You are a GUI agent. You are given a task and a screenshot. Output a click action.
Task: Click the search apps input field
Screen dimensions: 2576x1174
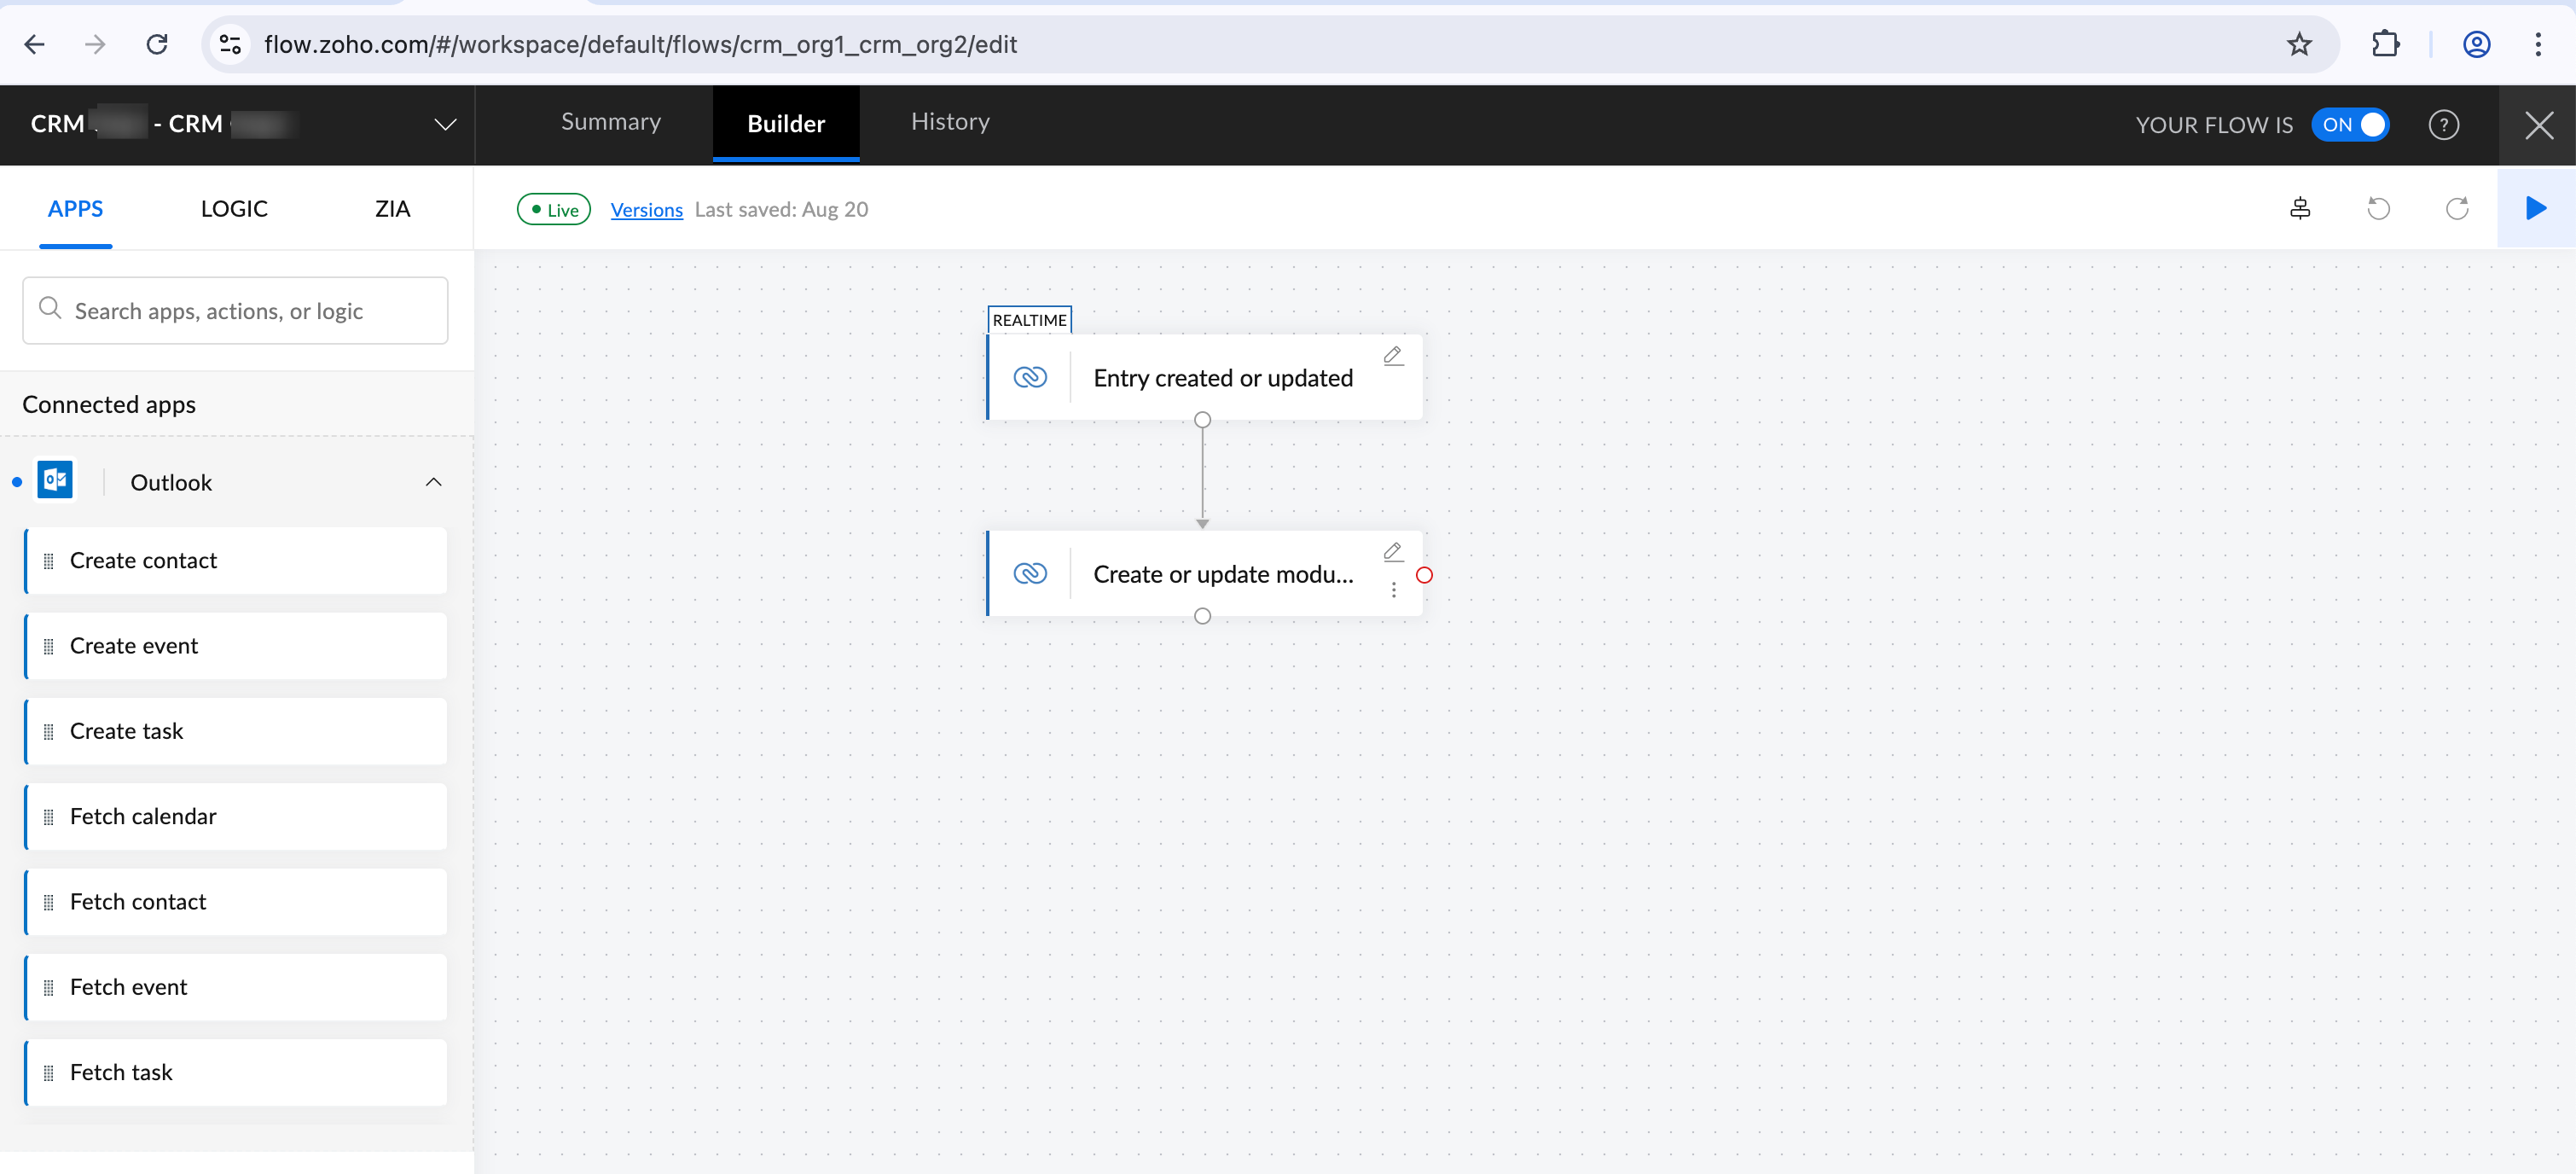point(236,311)
